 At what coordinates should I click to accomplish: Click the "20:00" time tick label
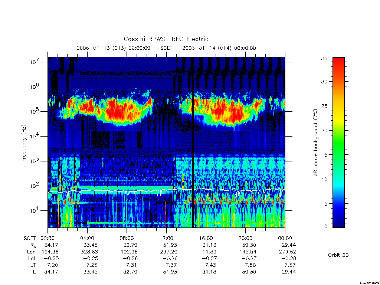246,238
